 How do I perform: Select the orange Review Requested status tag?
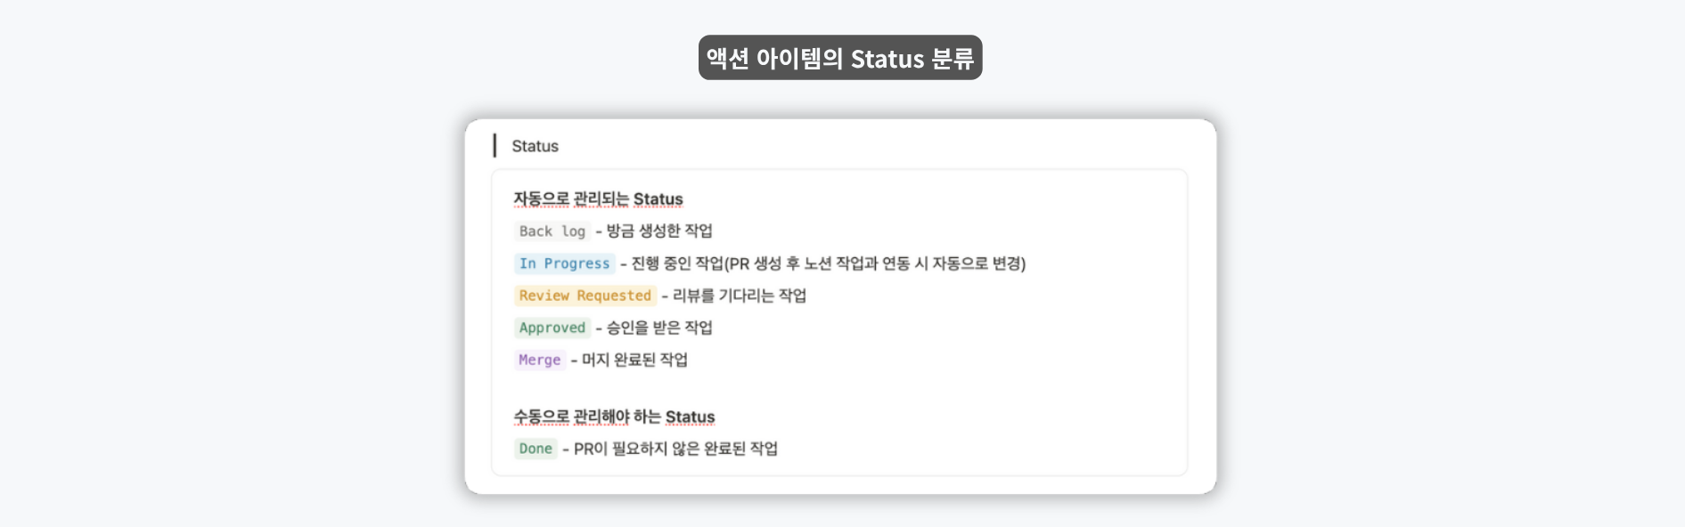click(x=585, y=296)
